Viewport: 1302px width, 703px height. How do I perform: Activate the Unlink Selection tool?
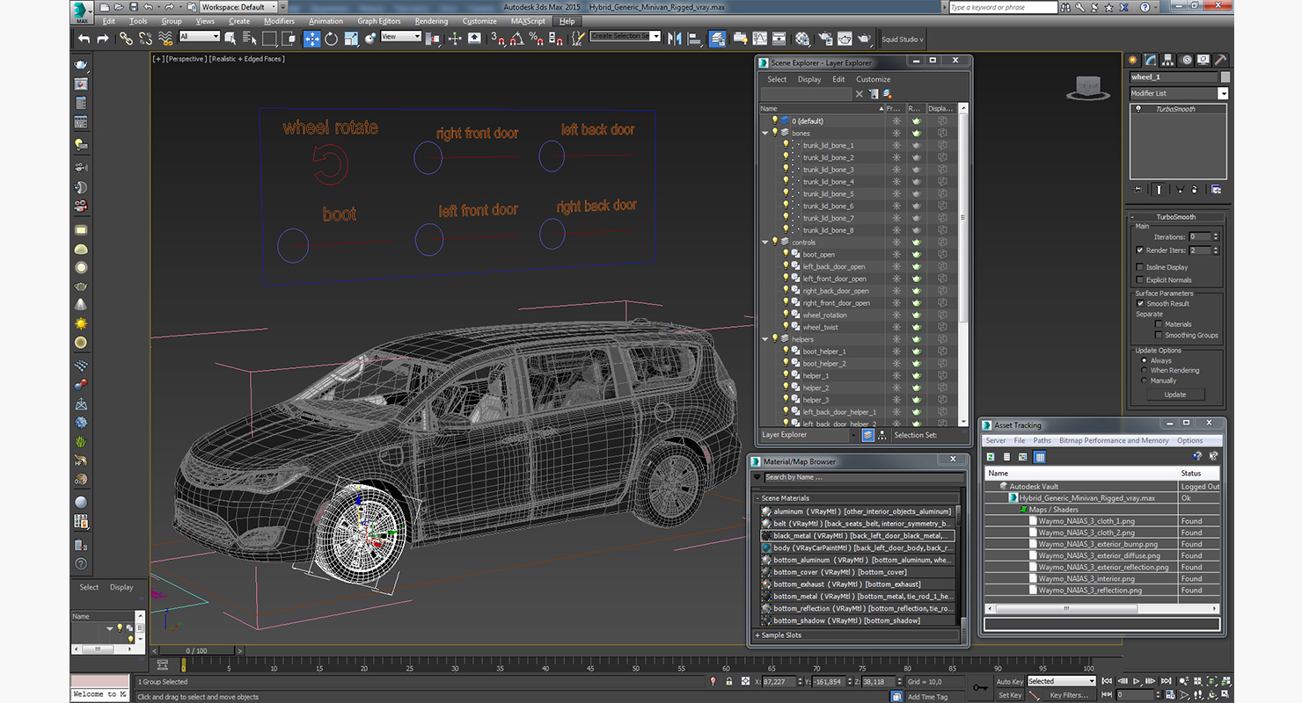point(145,39)
